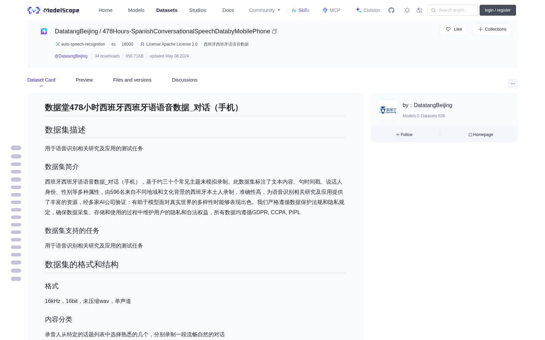Click the 西班牙西班牙语语音数据 tag
The width and height of the screenshot is (545, 340).
[226, 44]
